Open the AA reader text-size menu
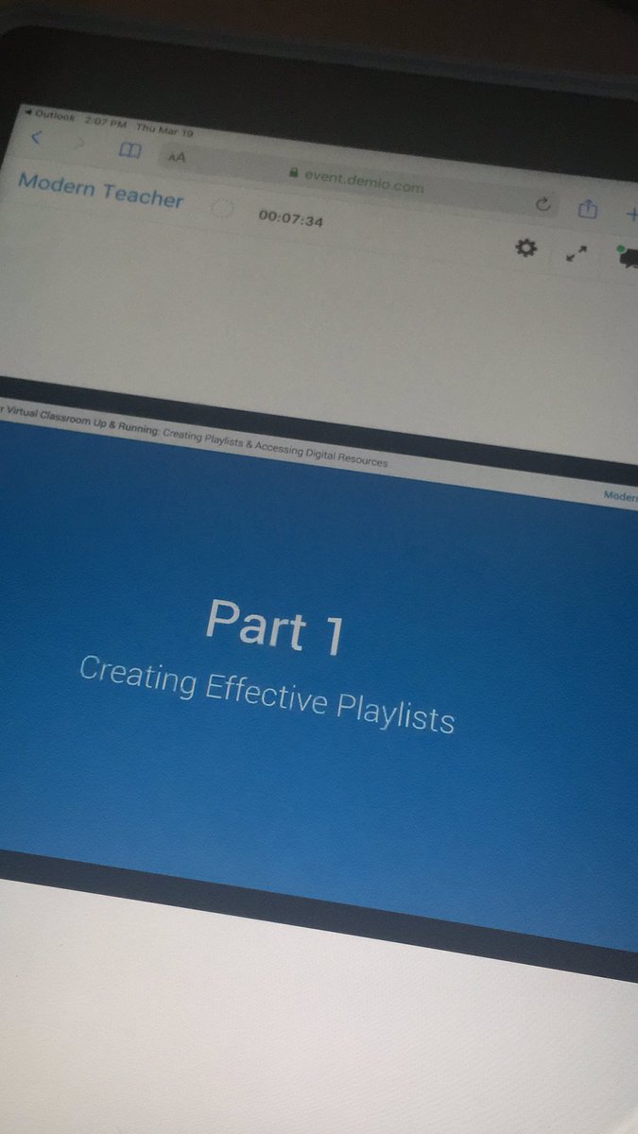 pos(177,157)
